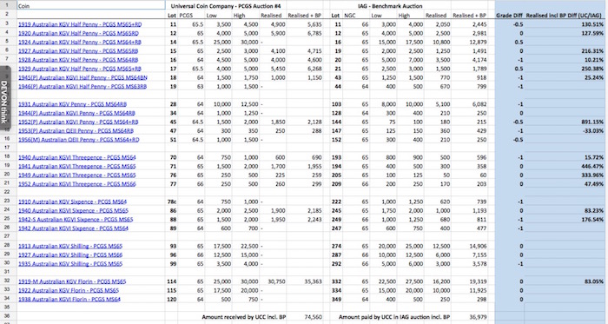Open 1949 Australian KGVI Threepence link
Image resolution: width=608 pixels, height=324 pixels.
77,175
